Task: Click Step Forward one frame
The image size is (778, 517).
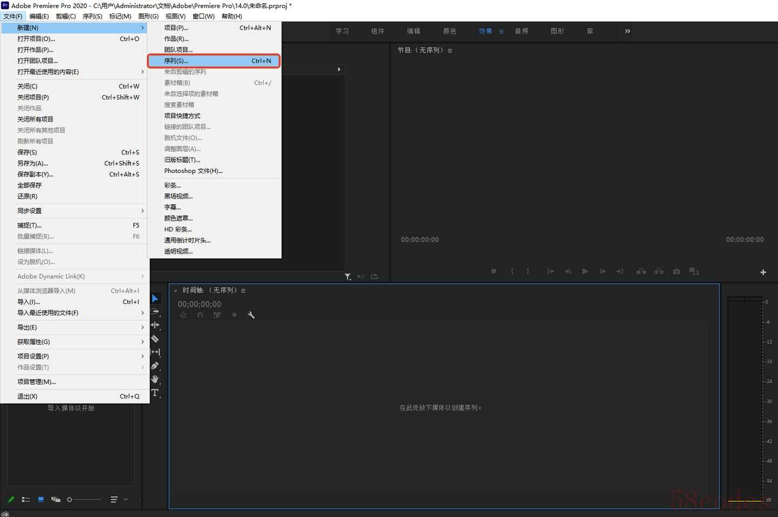Action: click(x=602, y=271)
